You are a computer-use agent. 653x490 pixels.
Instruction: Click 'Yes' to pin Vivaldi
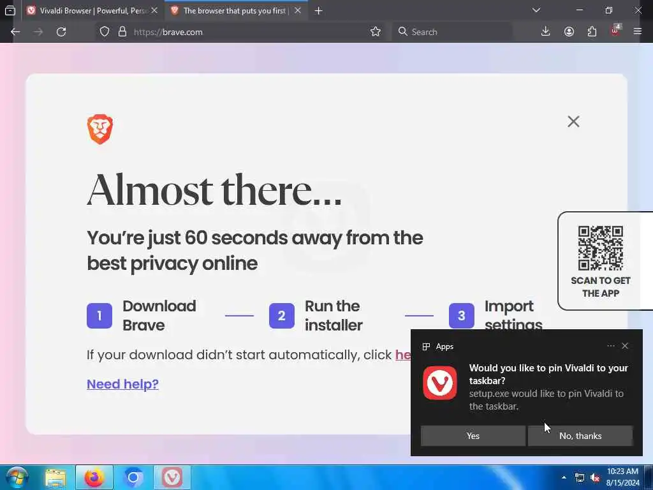[473, 436]
